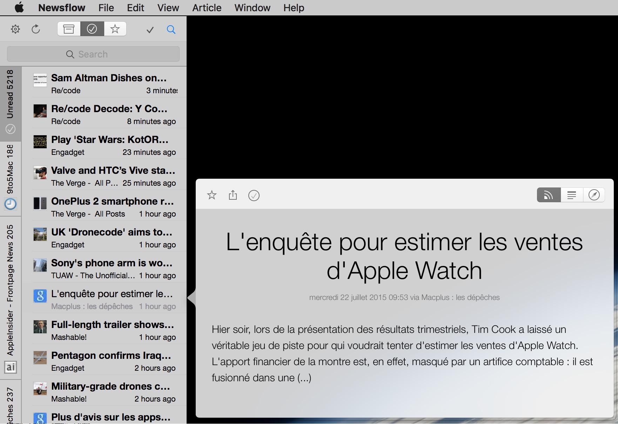
Task: Open article 'Play 'Star Wars: KotOR…'
Action: coord(104,144)
